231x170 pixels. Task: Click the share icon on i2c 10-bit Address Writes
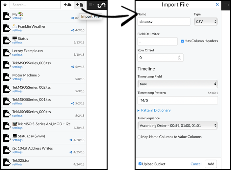(71, 152)
